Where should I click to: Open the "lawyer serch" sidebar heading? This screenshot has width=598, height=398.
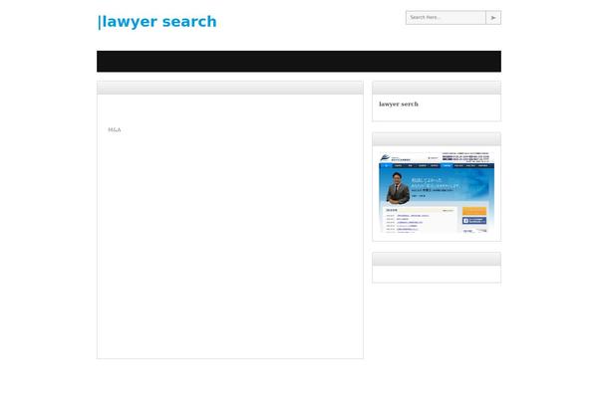click(x=399, y=103)
